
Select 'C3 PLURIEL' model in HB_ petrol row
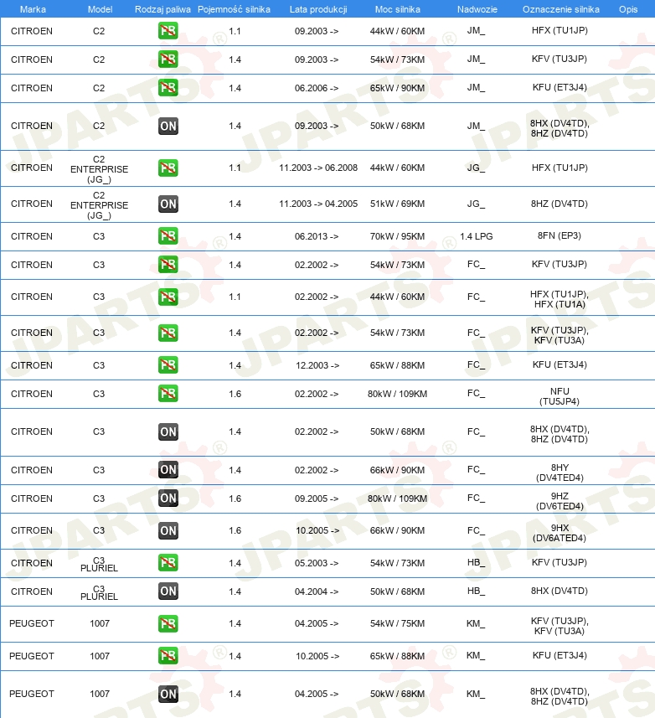pyautogui.click(x=100, y=564)
